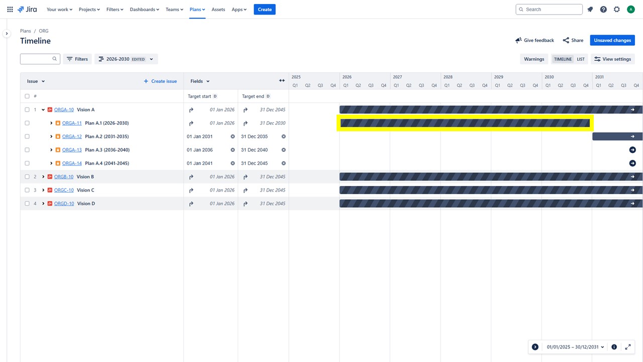Expand the left sidebar arrow
Viewport: 643px width, 362px height.
point(7,34)
